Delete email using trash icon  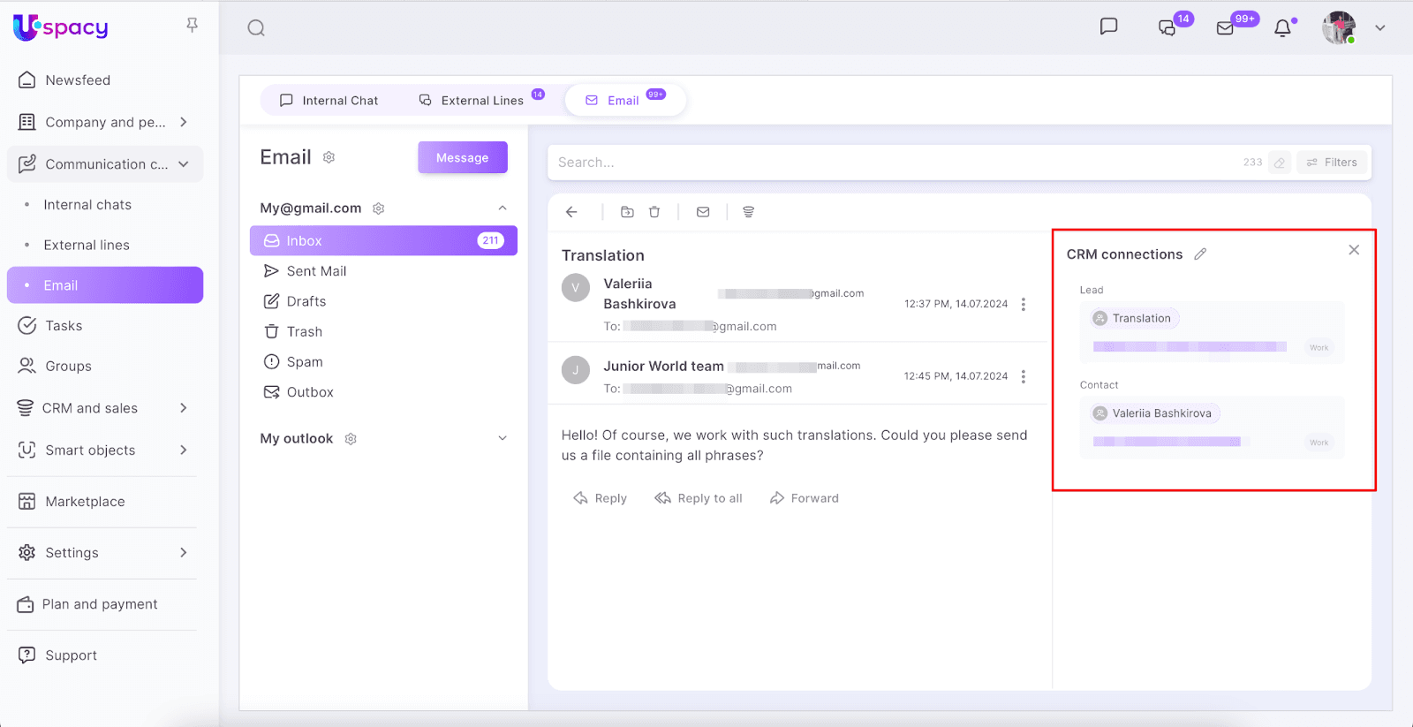point(654,212)
